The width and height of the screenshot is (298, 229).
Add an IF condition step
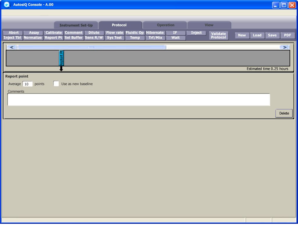click(175, 33)
